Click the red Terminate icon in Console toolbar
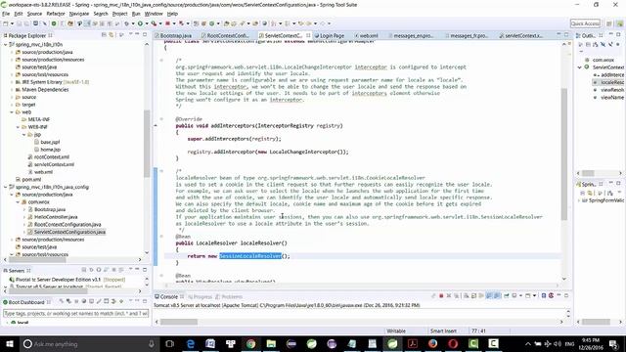This screenshot has width=626, height=352. pyautogui.click(x=441, y=296)
